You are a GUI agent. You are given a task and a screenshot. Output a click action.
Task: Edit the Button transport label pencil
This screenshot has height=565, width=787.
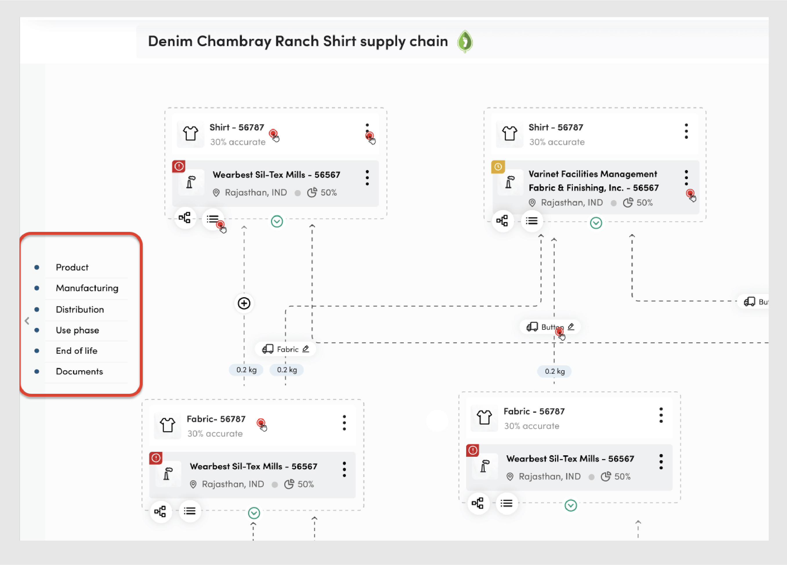[571, 326]
